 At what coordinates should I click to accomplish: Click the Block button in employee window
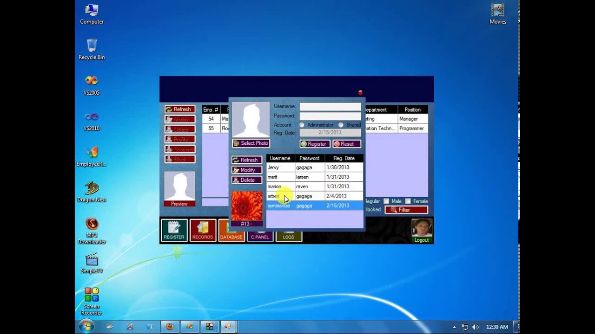click(x=180, y=159)
